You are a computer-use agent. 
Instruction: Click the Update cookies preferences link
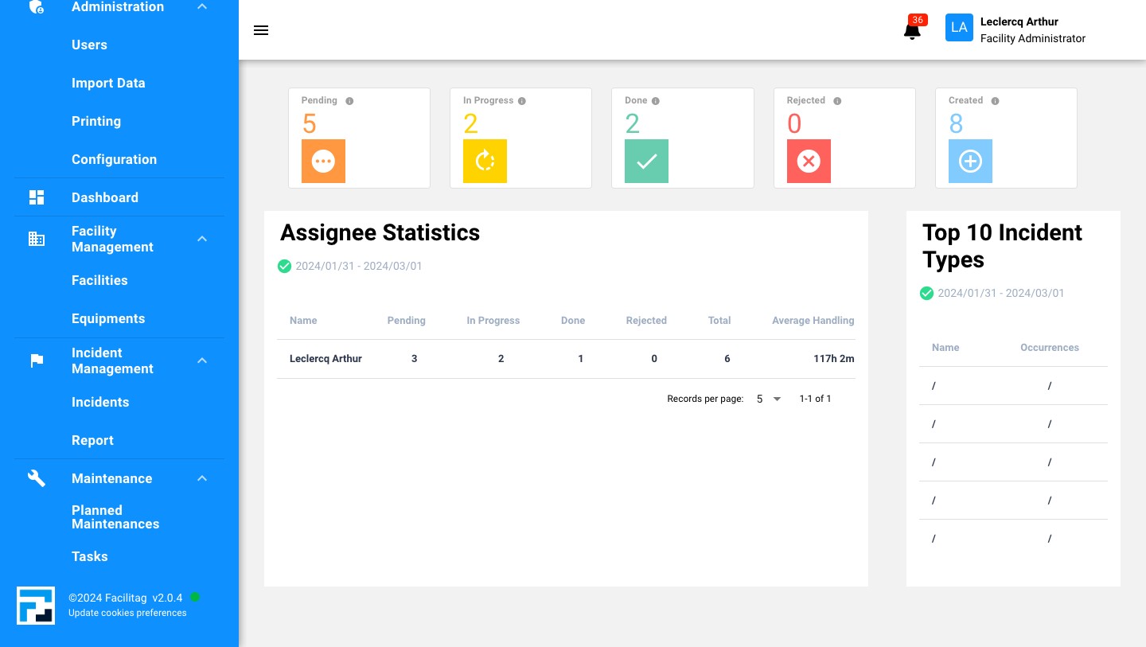(x=127, y=613)
